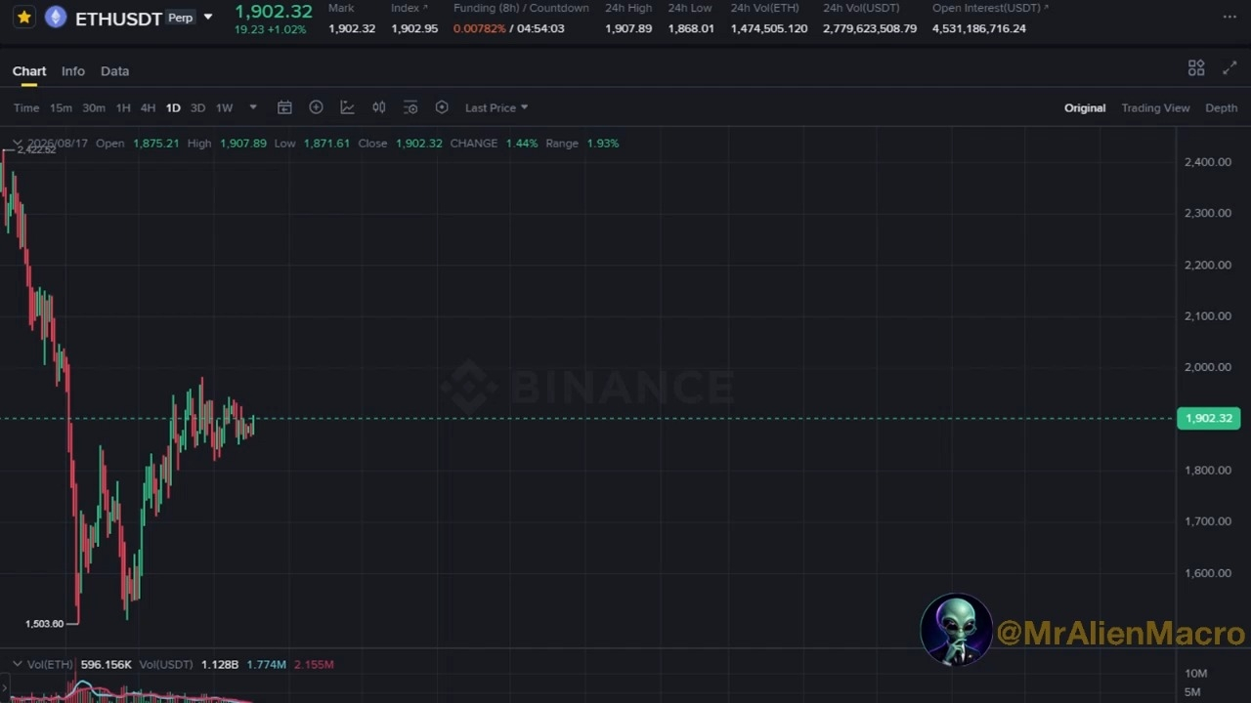Open the Last Price dropdown

click(x=496, y=107)
